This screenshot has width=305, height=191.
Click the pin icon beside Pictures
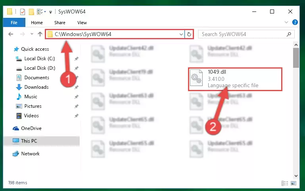77,106
